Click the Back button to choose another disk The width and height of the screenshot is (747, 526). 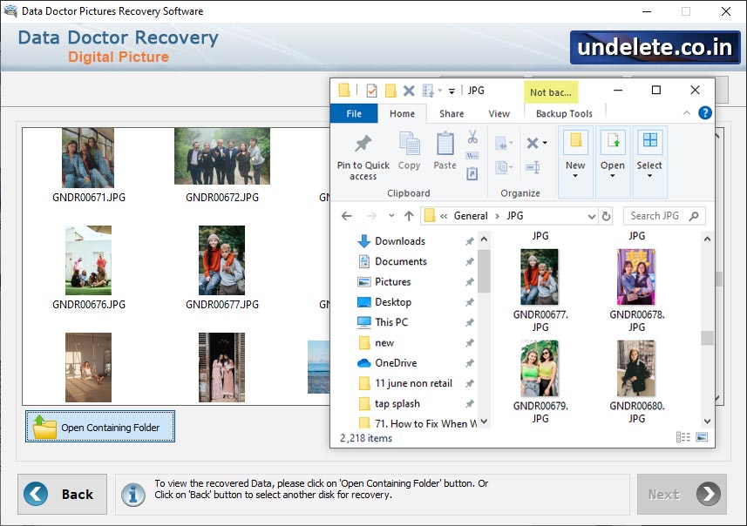point(61,494)
